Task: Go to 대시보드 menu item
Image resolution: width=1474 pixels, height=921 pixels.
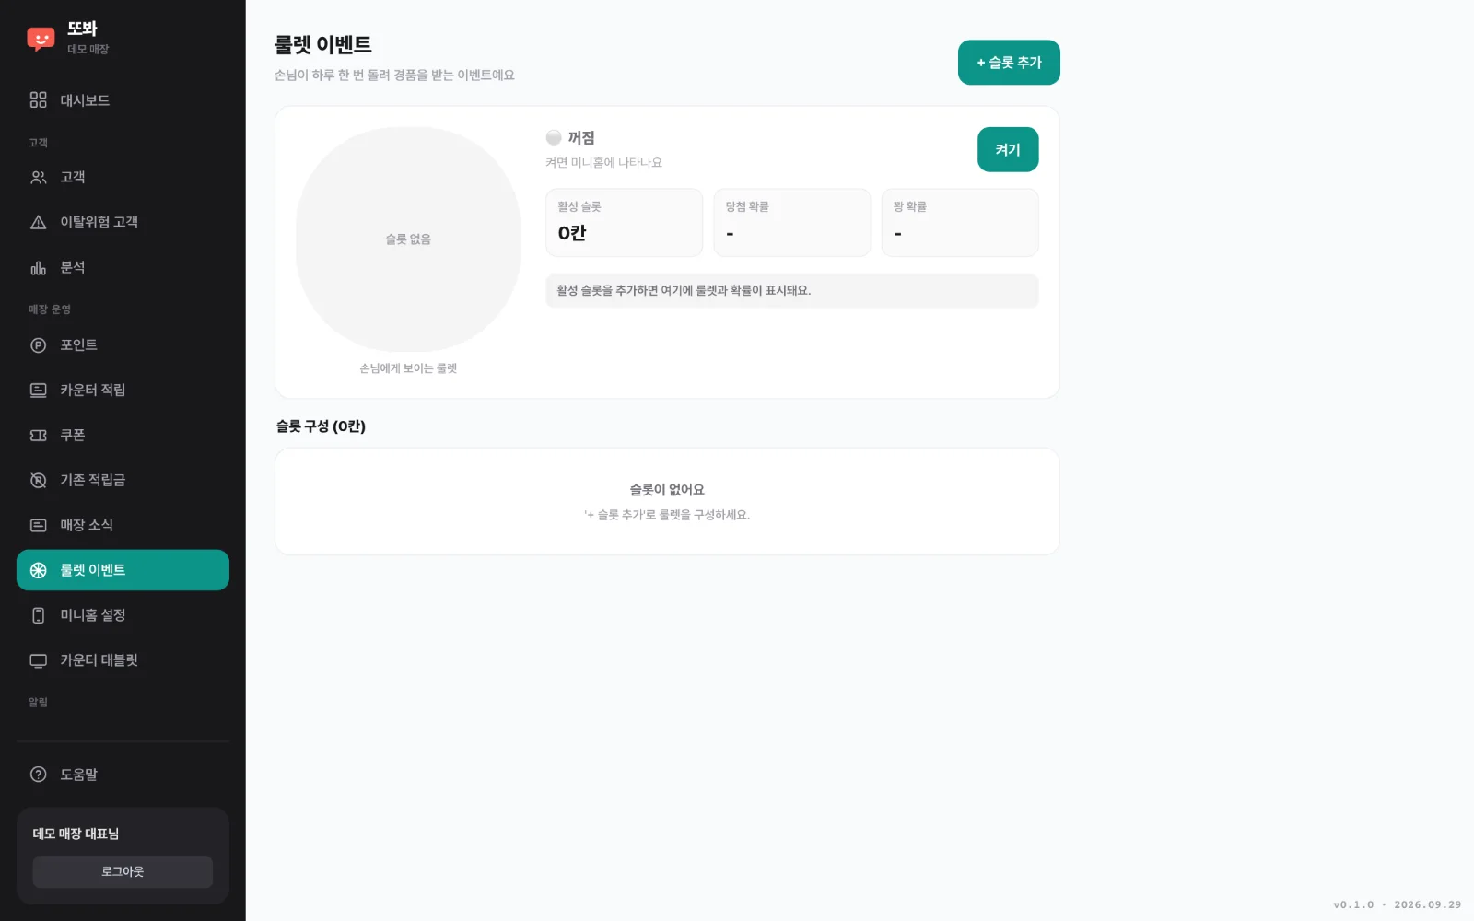Action: point(123,99)
